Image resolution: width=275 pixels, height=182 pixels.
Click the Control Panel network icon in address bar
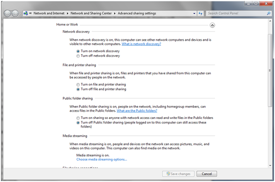click(26, 13)
